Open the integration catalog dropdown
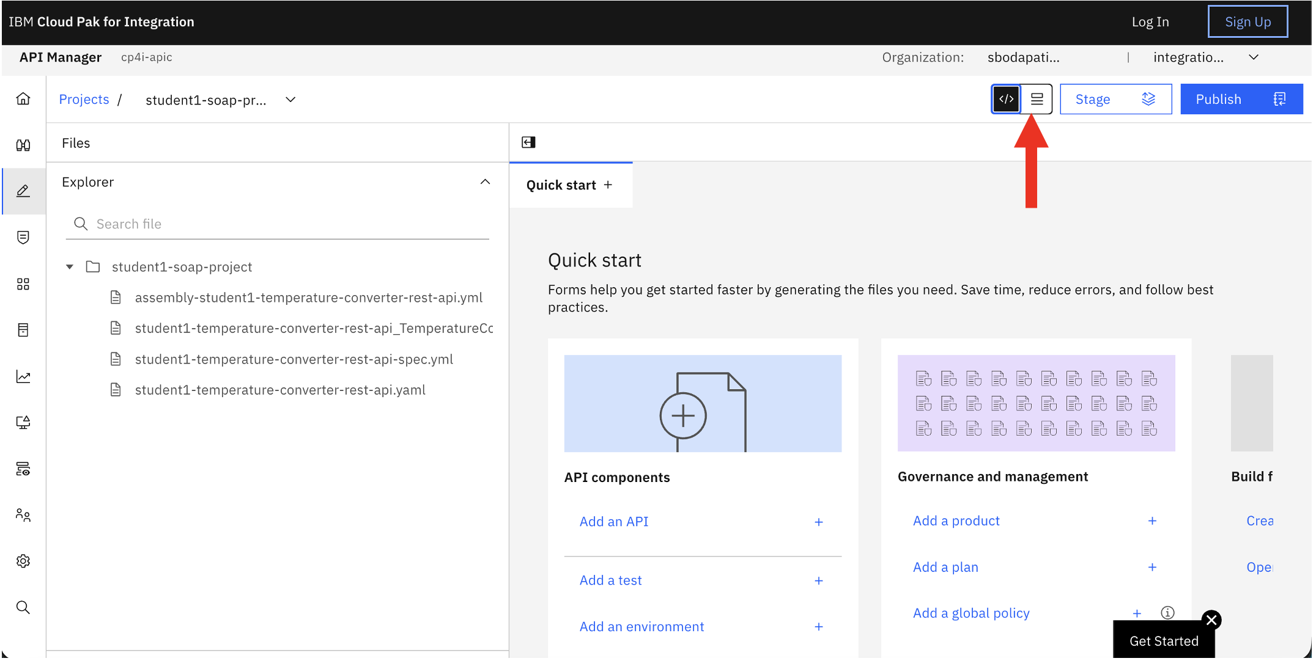The width and height of the screenshot is (1316, 661). [1254, 57]
